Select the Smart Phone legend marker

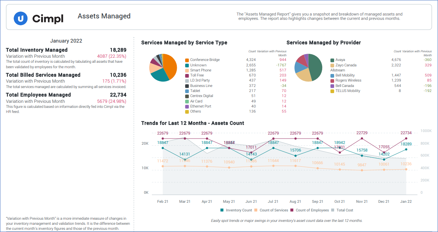tap(187, 70)
